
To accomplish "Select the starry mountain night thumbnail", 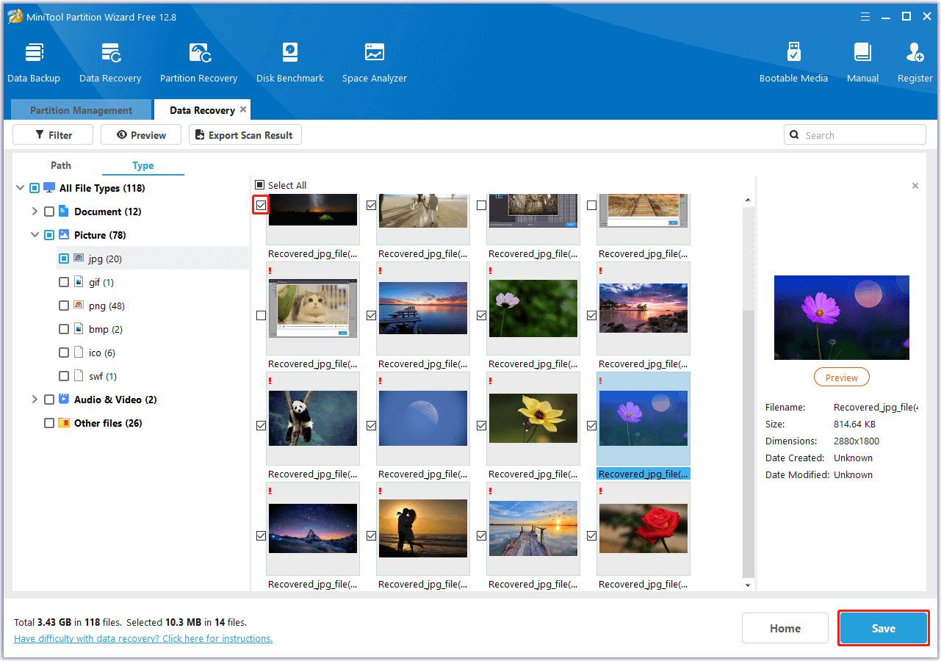I will click(x=313, y=529).
